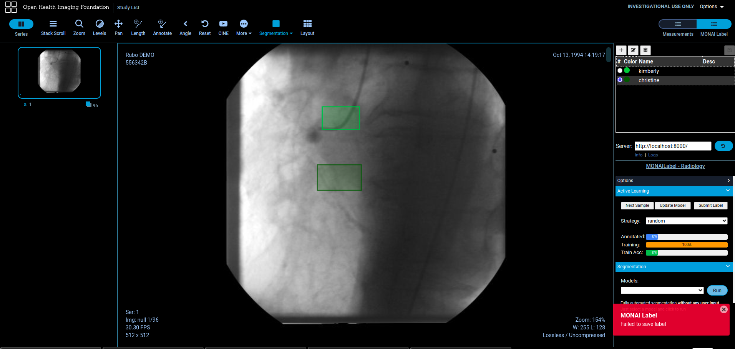
Task: Open the Segmentation models dropdown
Action: (x=662, y=290)
